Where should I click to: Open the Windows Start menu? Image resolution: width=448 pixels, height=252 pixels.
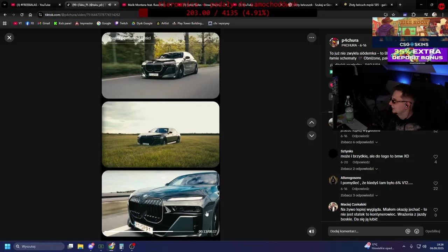click(x=7, y=246)
